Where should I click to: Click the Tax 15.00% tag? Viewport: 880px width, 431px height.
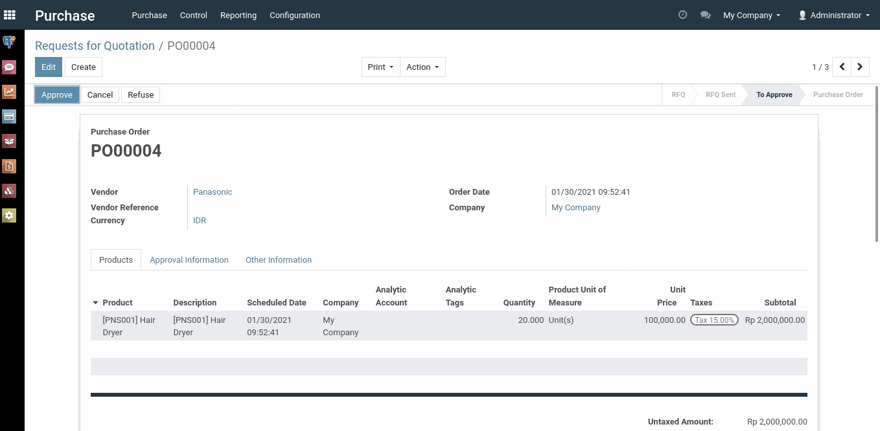[714, 320]
